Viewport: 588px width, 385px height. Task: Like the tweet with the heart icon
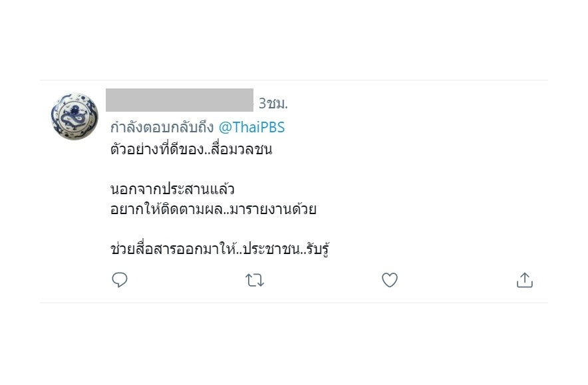(x=390, y=281)
